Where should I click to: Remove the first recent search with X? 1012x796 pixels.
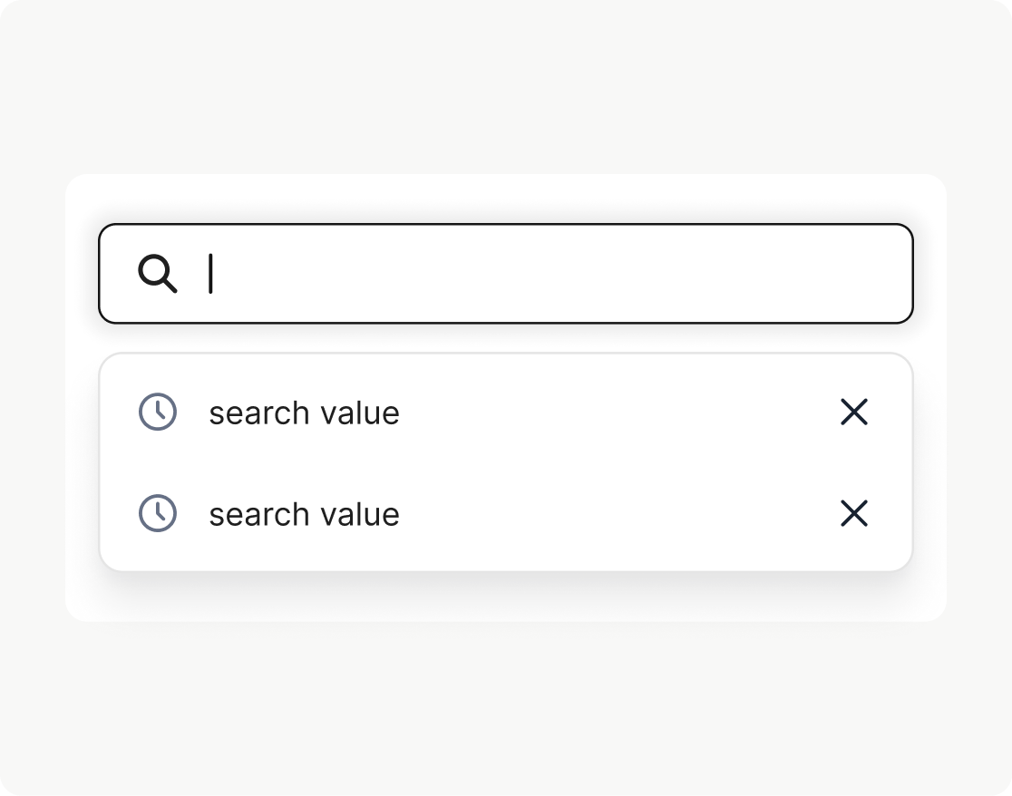[x=854, y=412]
